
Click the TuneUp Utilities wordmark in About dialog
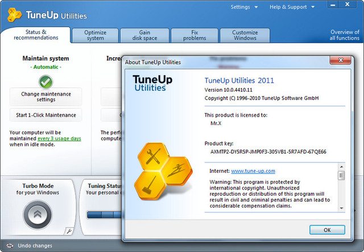pyautogui.click(x=152, y=83)
